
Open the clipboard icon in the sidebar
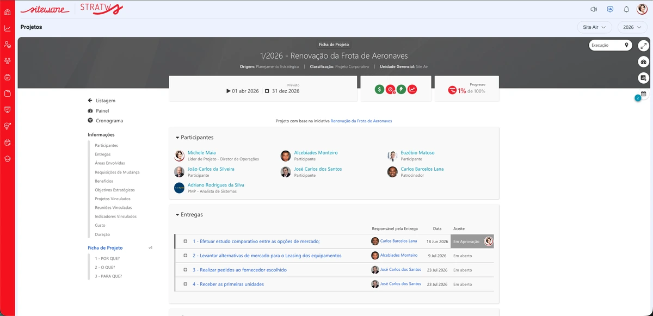coord(8,77)
